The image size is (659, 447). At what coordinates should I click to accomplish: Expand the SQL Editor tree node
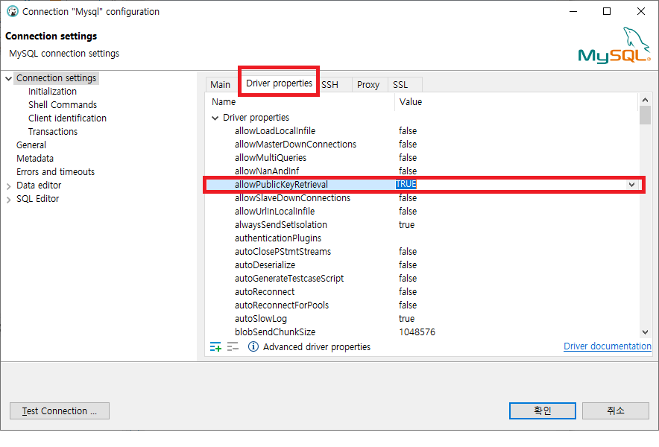click(8, 199)
